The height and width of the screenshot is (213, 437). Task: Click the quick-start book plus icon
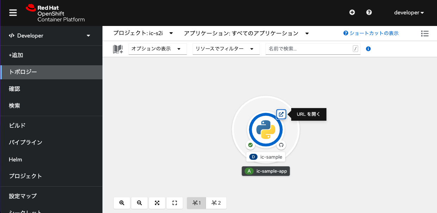[118, 49]
